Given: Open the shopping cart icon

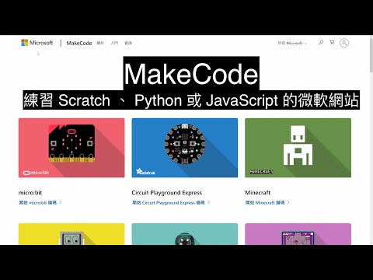Looking at the screenshot, I should coord(332,42).
